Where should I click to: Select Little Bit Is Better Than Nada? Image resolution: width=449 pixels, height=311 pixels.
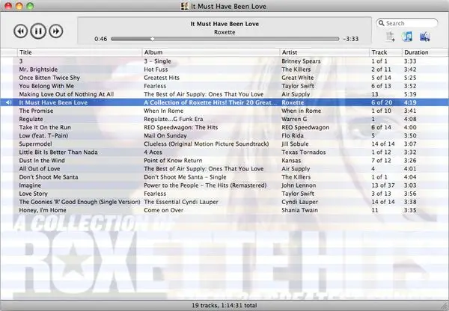pos(58,153)
